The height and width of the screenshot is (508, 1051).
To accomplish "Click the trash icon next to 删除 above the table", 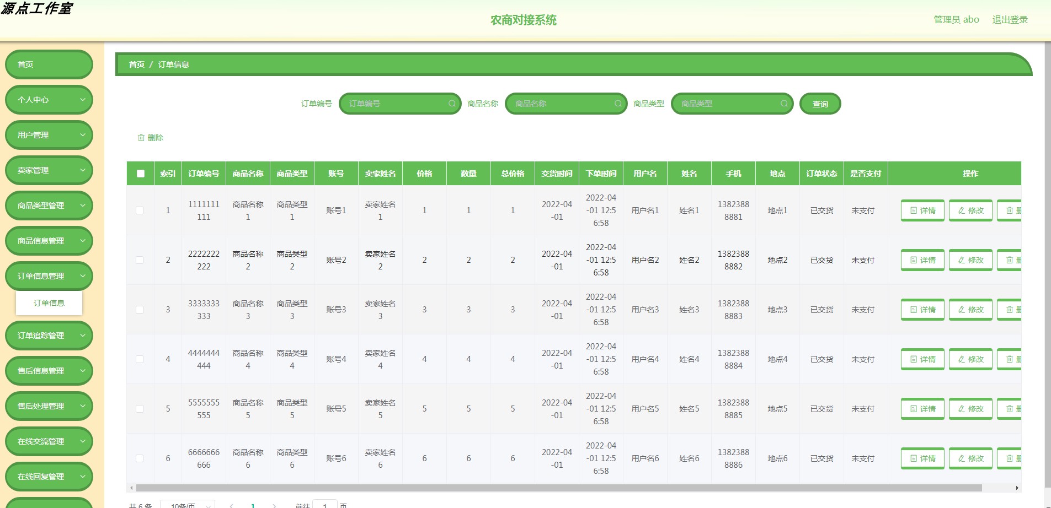I will tap(142, 137).
